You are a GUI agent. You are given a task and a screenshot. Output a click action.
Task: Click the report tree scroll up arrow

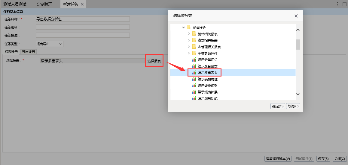tap(298, 30)
